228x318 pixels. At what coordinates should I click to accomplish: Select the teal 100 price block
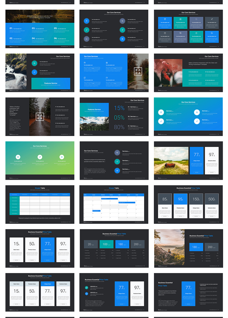[106, 244]
